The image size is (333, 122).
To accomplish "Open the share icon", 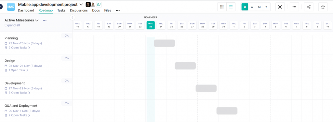I will [309, 7].
